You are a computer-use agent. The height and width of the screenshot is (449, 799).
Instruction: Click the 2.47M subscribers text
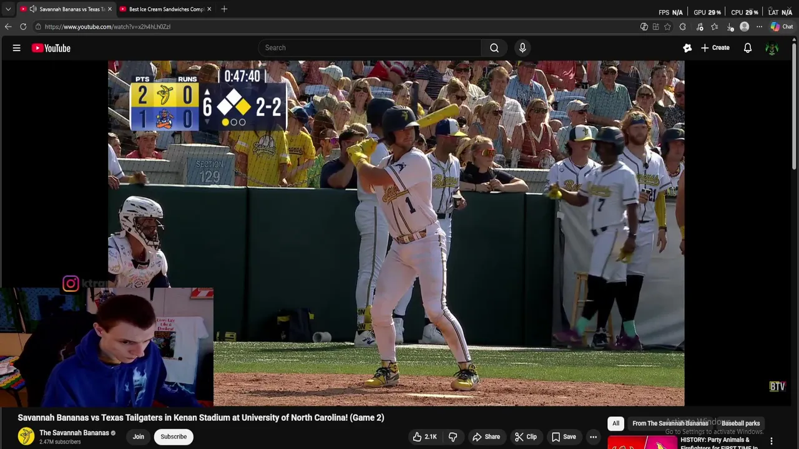point(60,442)
